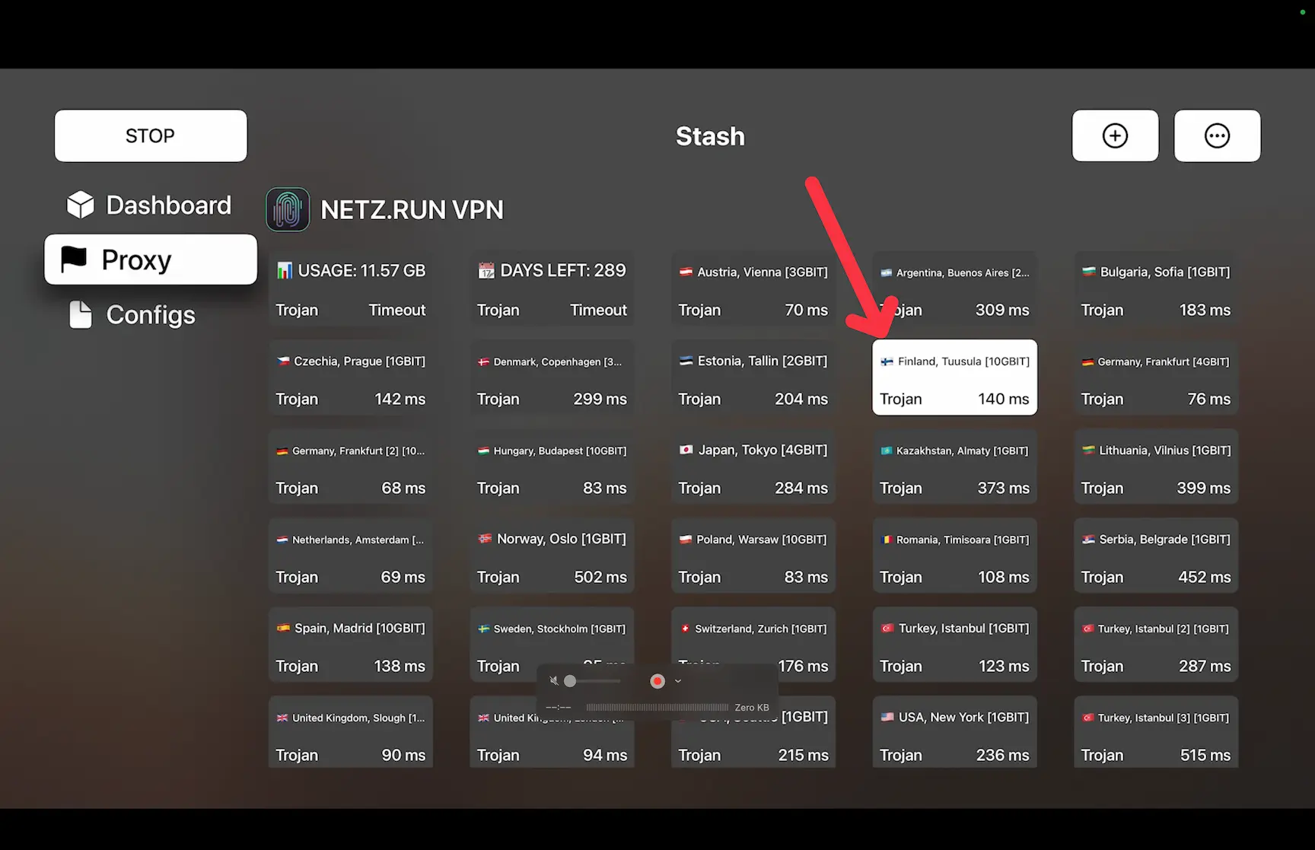Select the Norway, Oslo proxy tile

552,556
